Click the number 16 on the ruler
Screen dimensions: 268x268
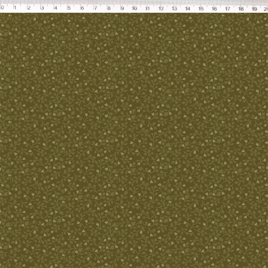214,7
